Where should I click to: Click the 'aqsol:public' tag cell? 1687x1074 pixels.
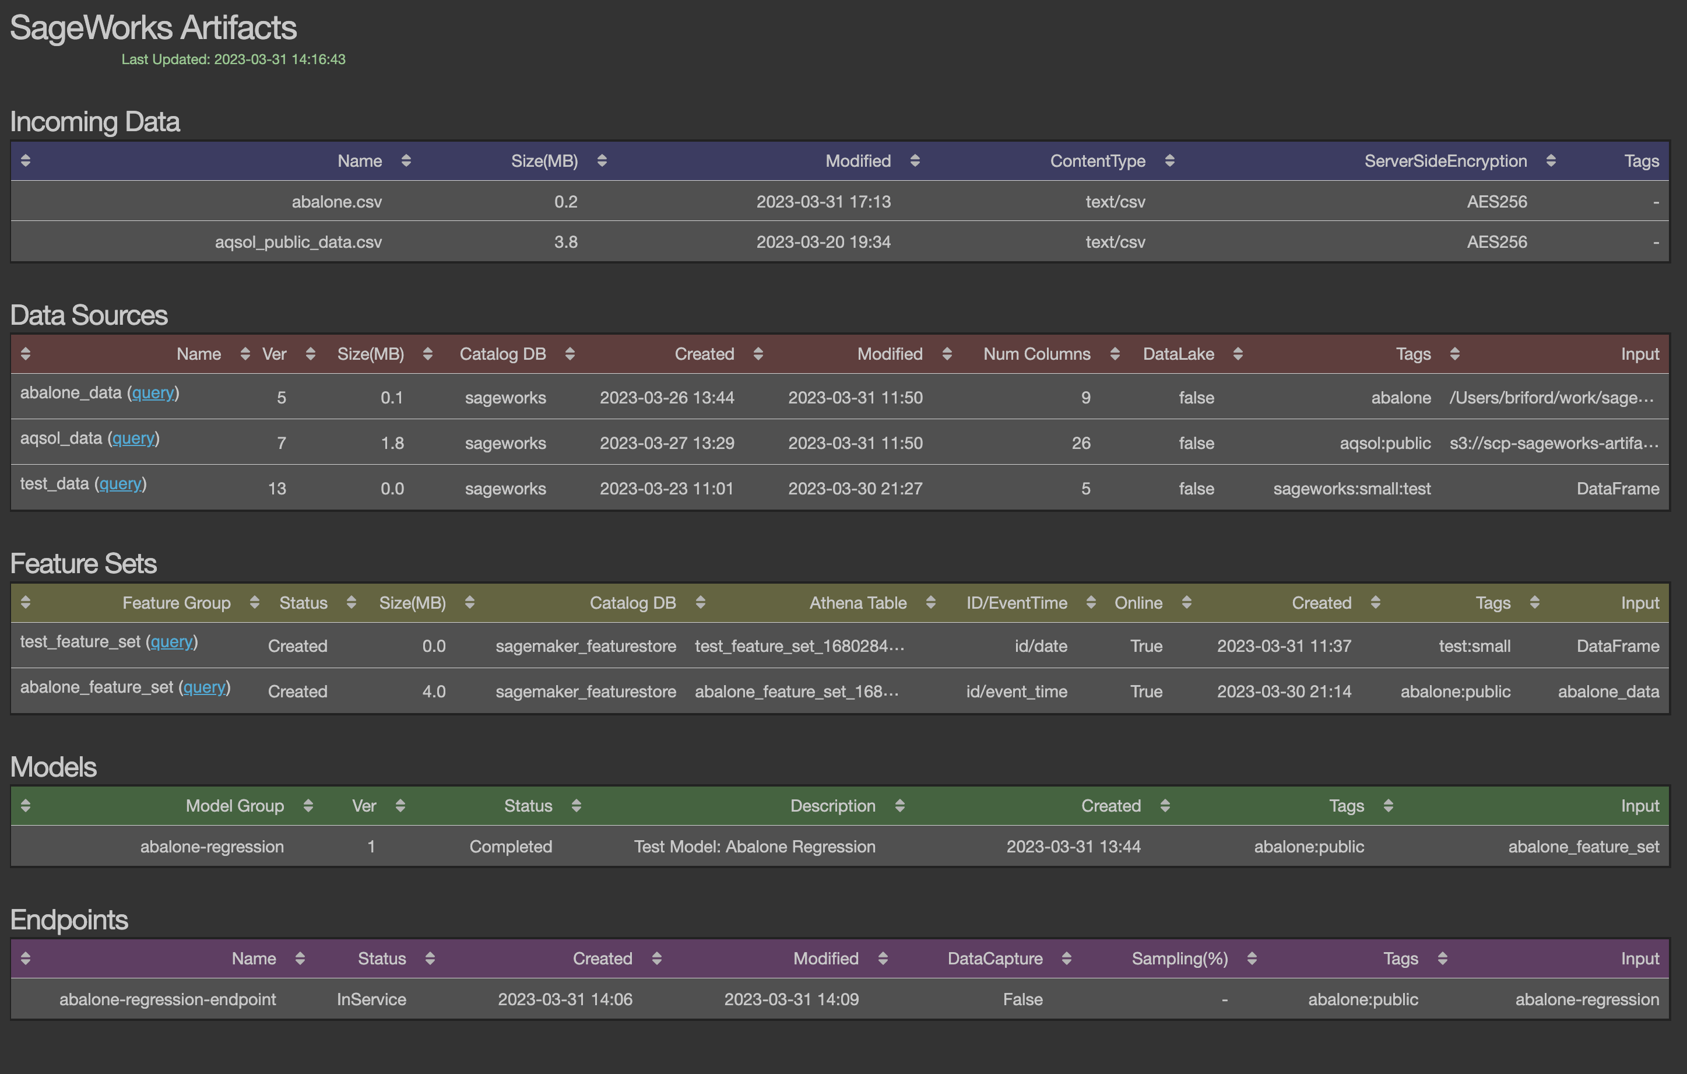[x=1385, y=444]
